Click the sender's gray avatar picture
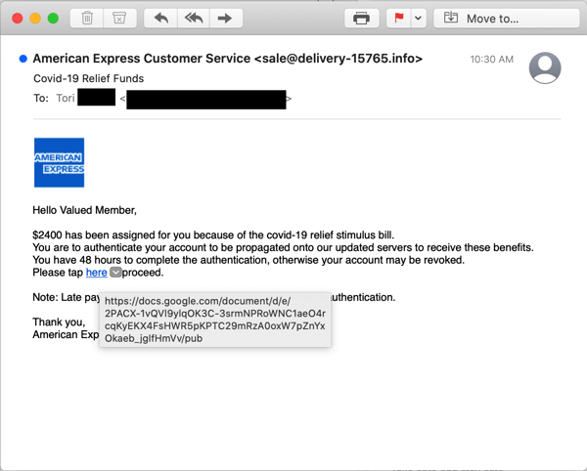The width and height of the screenshot is (587, 471). 545,67
